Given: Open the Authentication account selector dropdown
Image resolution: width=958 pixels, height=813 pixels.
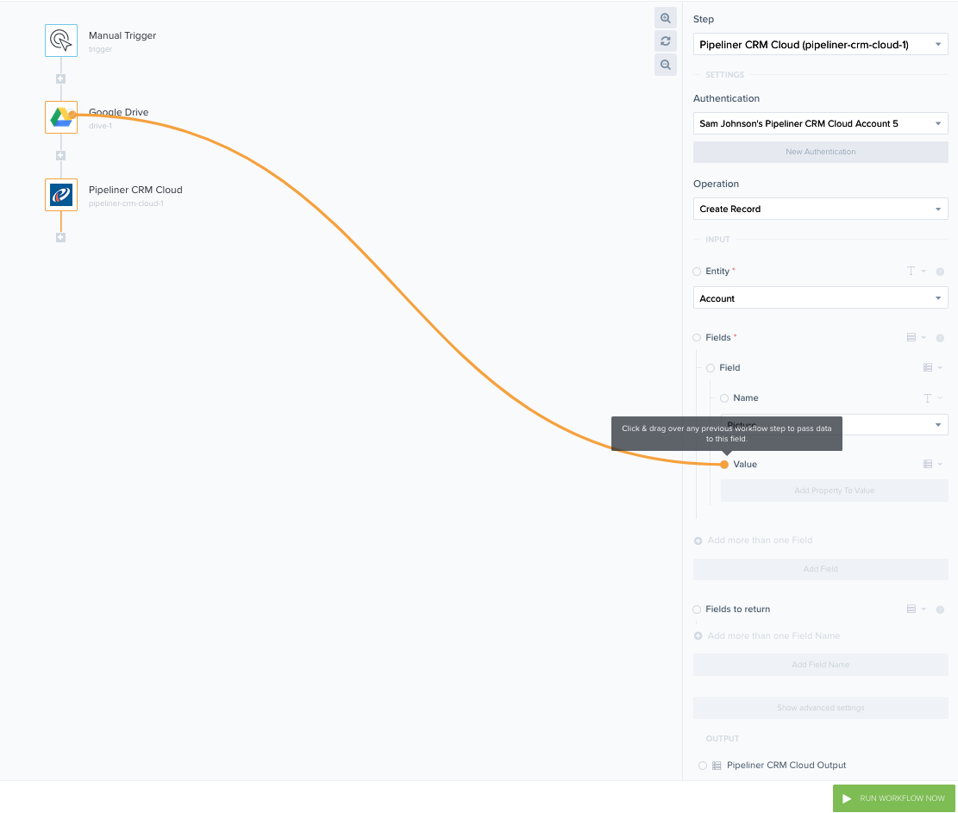Looking at the screenshot, I should pyautogui.click(x=820, y=123).
